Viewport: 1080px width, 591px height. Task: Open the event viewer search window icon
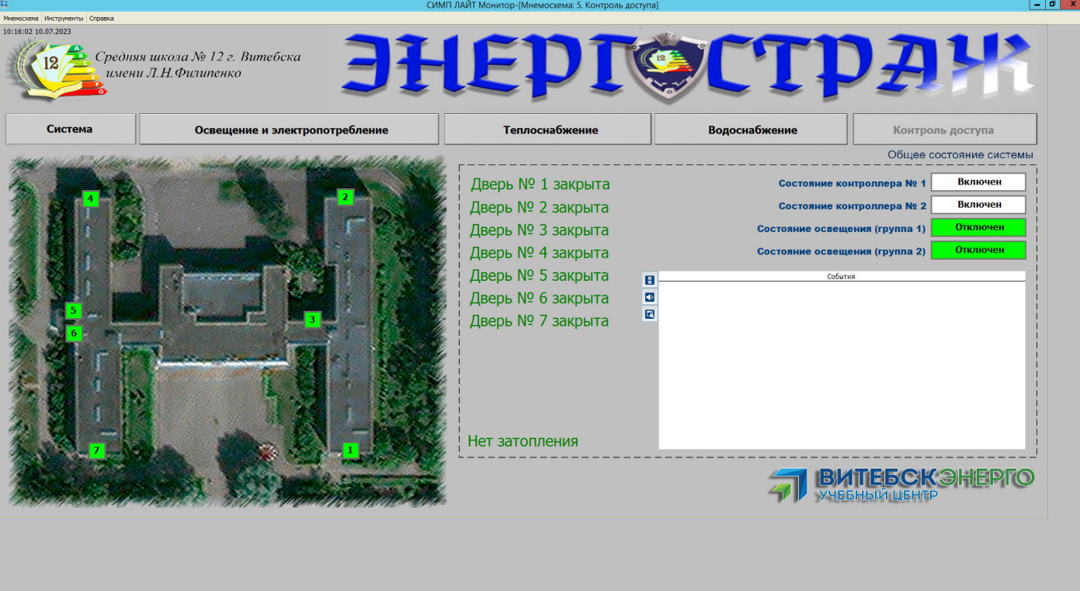[x=650, y=314]
